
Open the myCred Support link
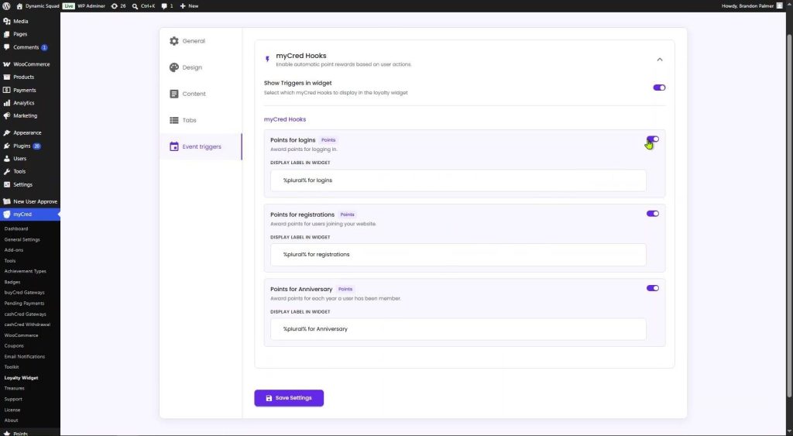point(13,399)
